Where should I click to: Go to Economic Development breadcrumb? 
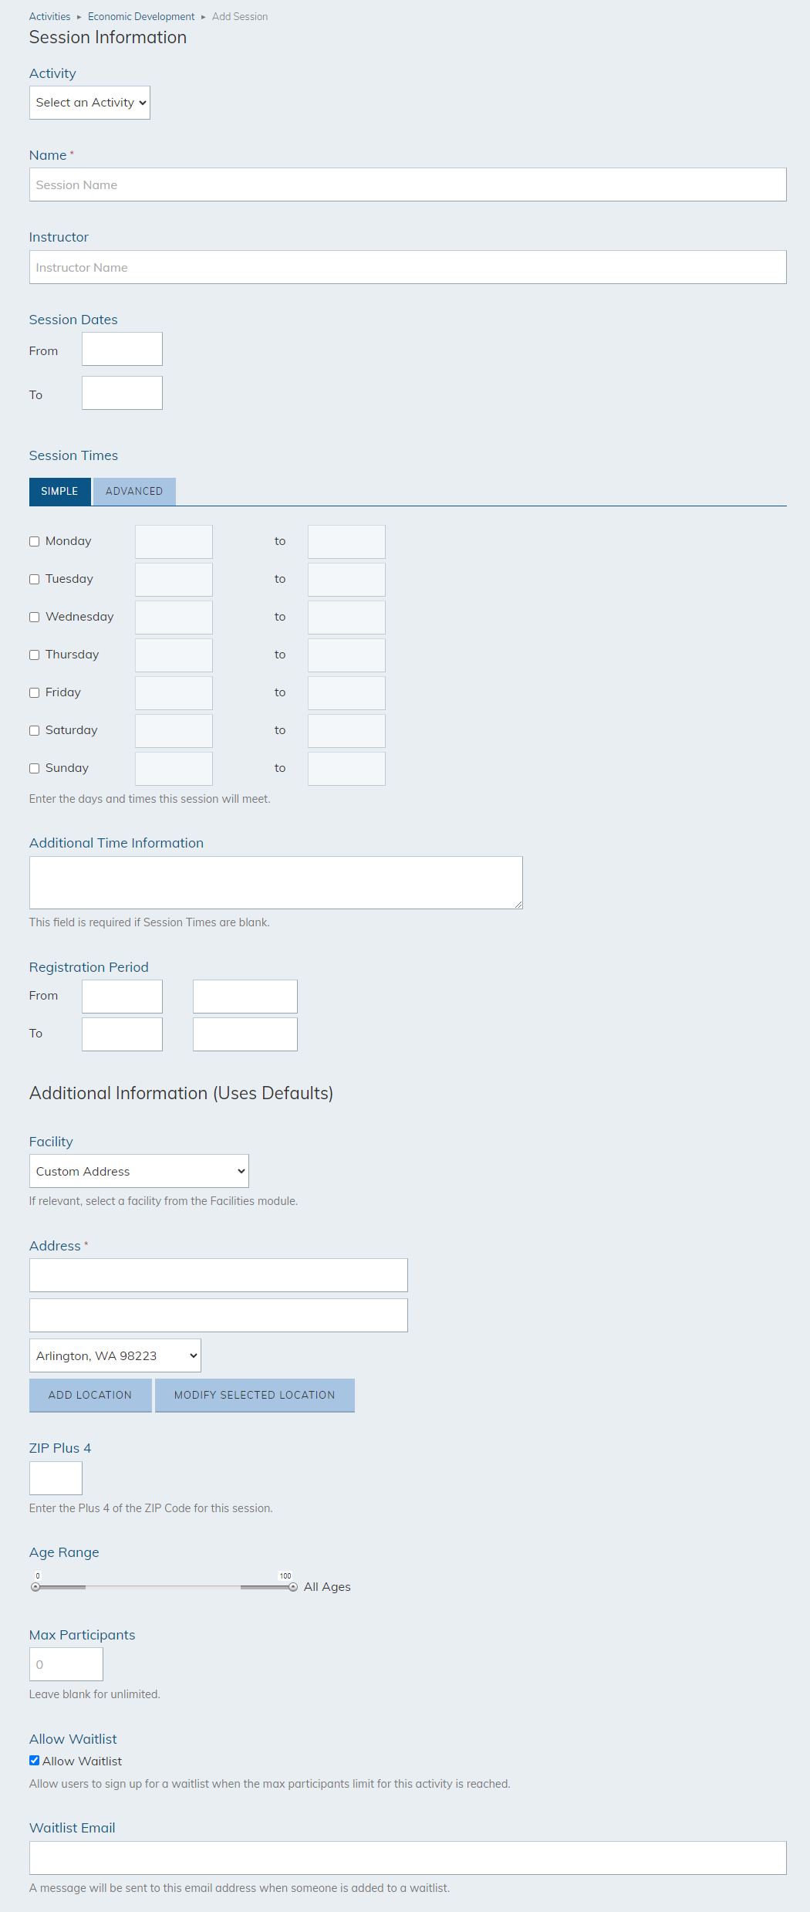(x=141, y=16)
